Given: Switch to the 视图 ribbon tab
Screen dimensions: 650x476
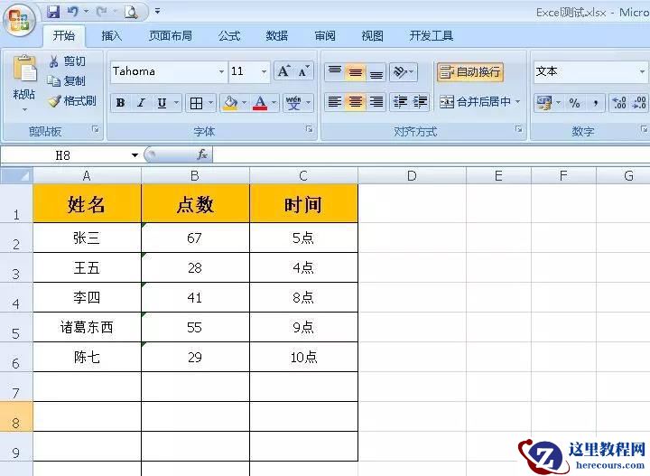Looking at the screenshot, I should point(372,36).
